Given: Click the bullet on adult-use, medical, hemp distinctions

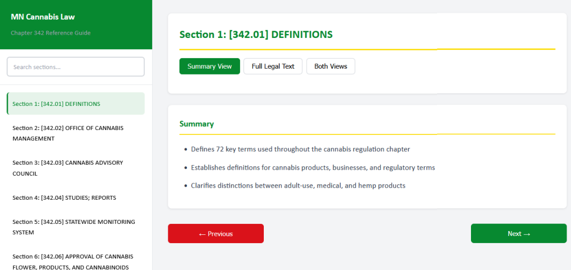Looking at the screenshot, I should (298, 185).
